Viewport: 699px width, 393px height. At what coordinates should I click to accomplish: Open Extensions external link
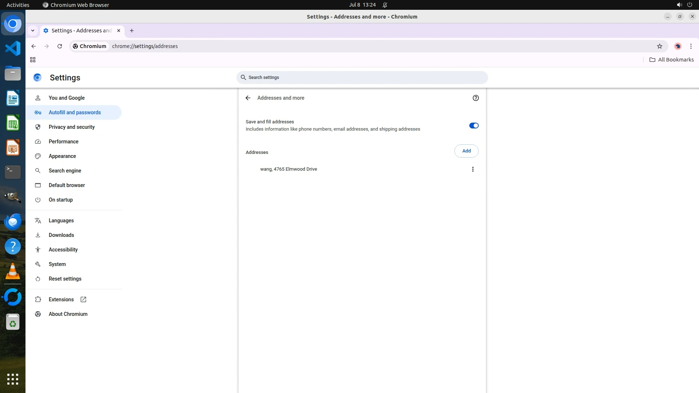61,299
